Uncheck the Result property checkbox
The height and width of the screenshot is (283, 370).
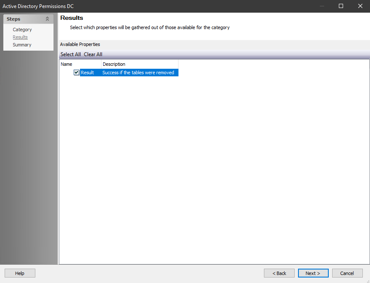pyautogui.click(x=76, y=72)
